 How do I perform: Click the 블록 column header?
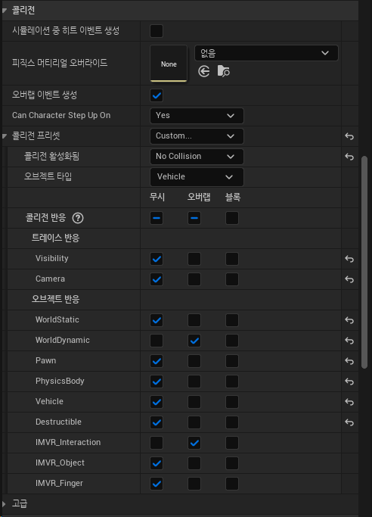(x=233, y=197)
